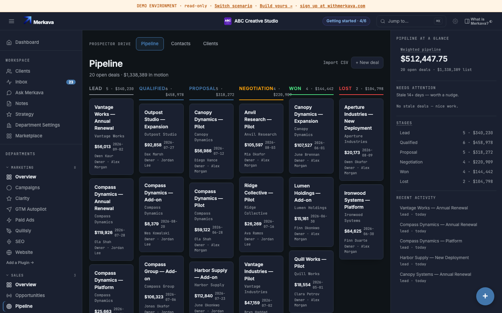Click the Campaigns circle icon
The height and width of the screenshot is (313, 502).
[9, 188]
